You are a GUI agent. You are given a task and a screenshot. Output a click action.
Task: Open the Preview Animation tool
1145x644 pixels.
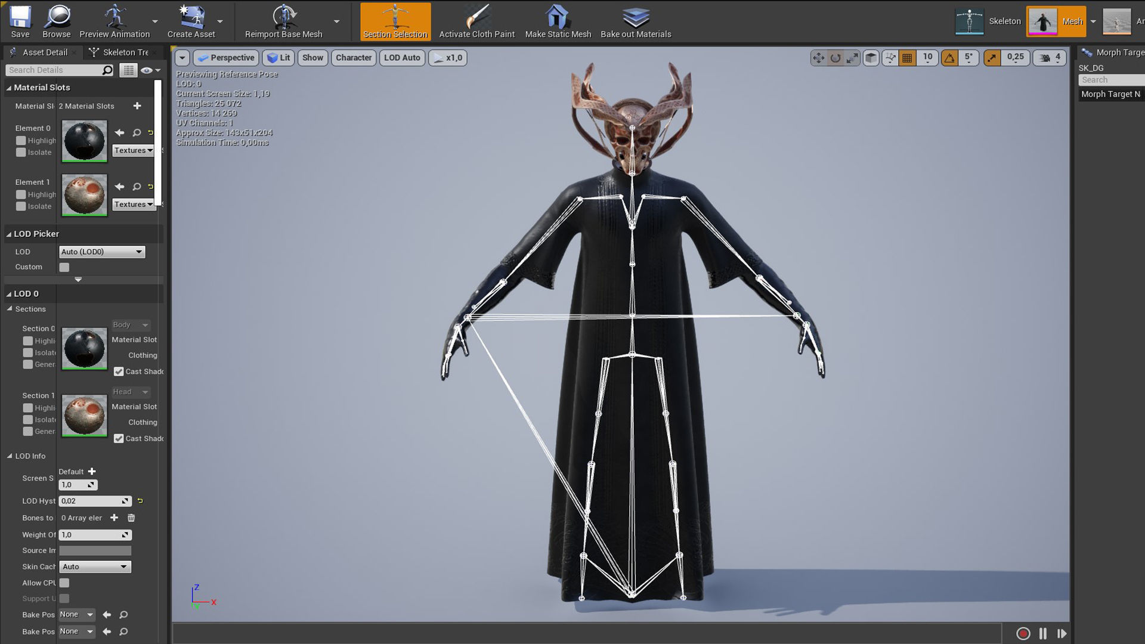[x=114, y=21]
